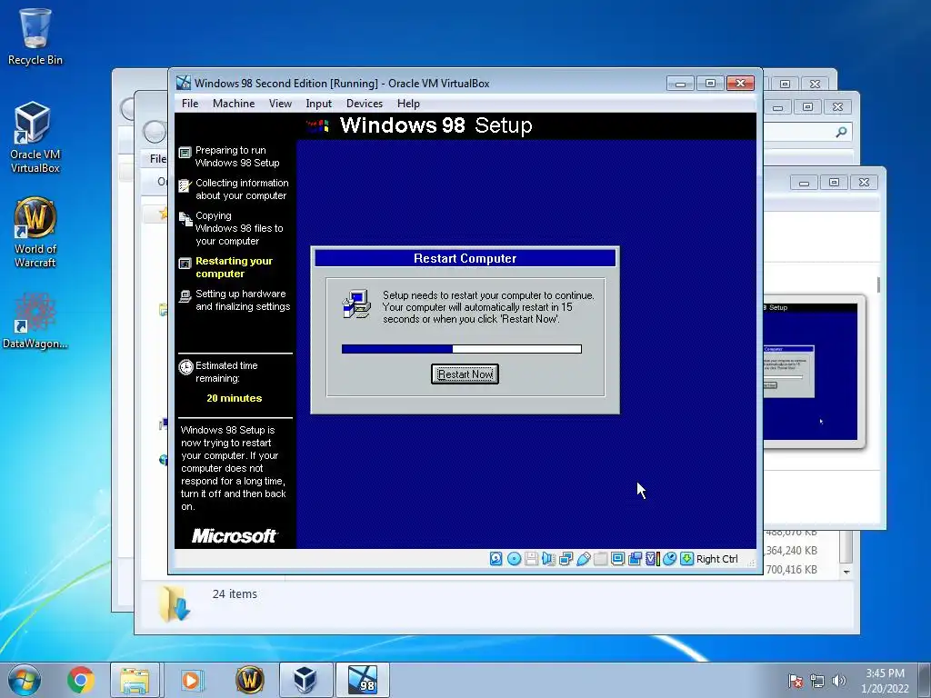The height and width of the screenshot is (698, 931).
Task: Open File menu in the background Explorer window
Action: point(158,158)
